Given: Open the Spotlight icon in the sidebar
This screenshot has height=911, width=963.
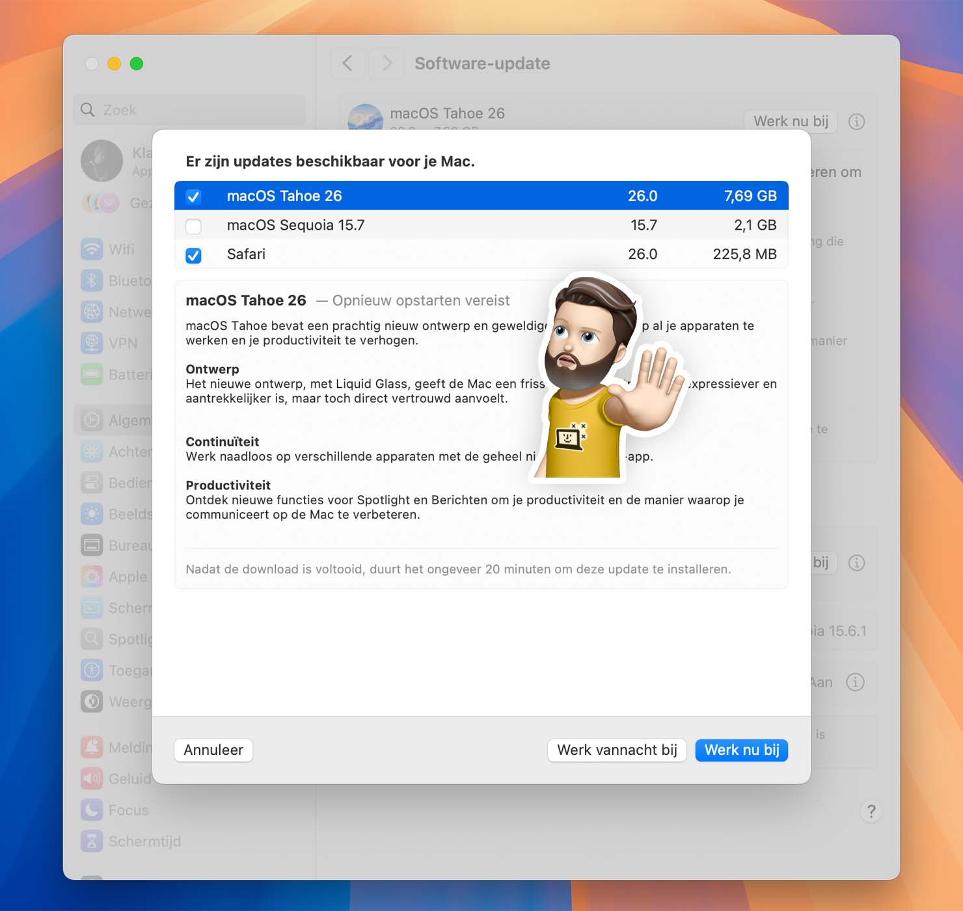Looking at the screenshot, I should (92, 639).
